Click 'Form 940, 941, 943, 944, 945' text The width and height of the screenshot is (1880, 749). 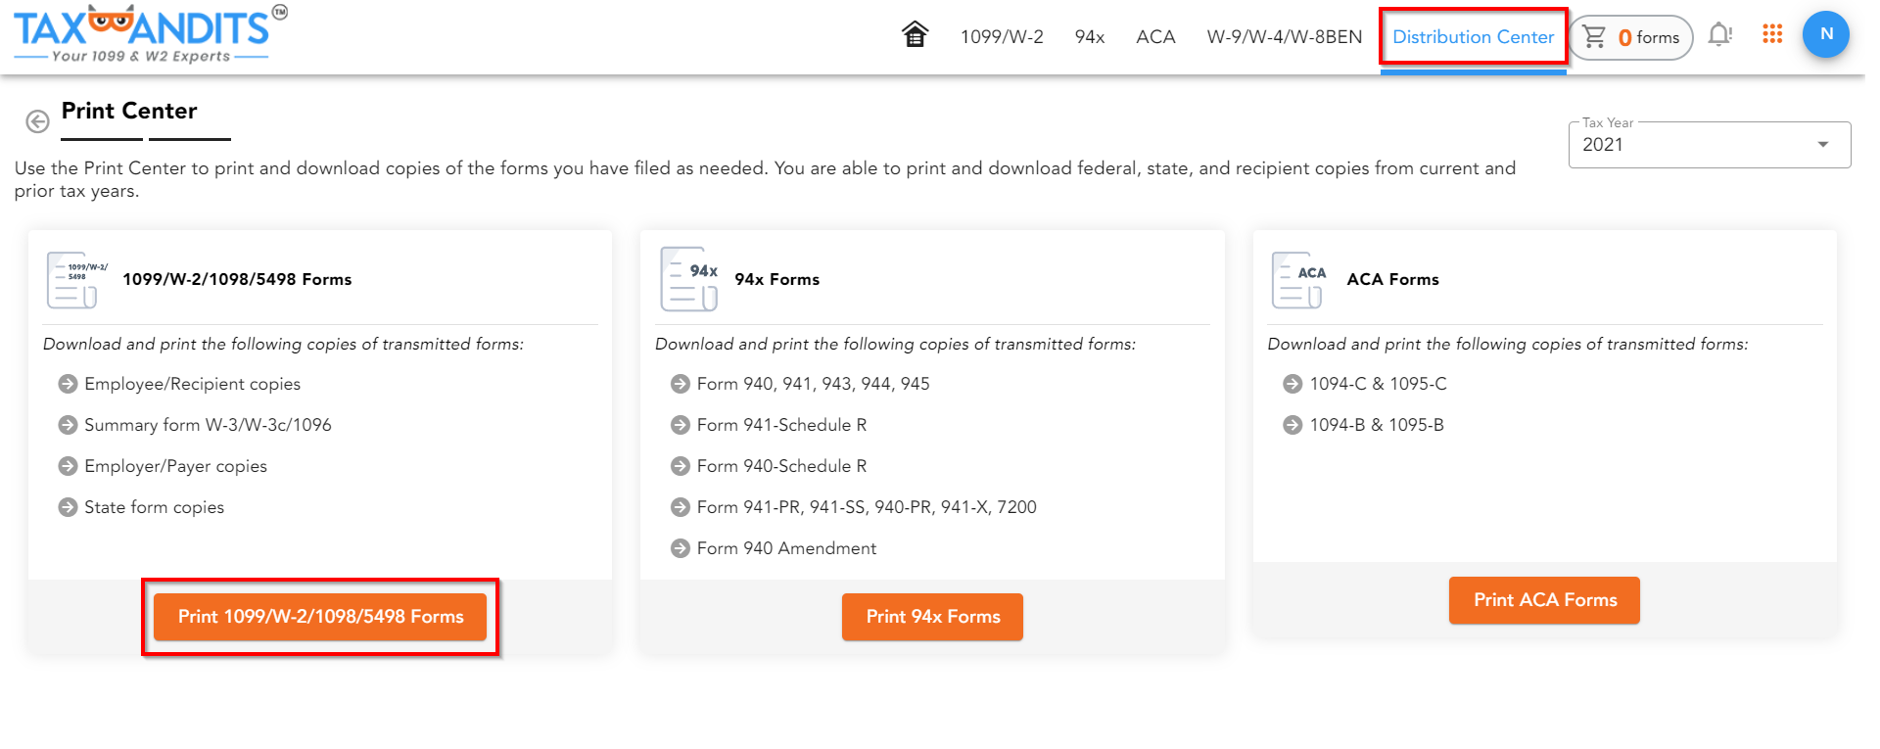tap(814, 384)
